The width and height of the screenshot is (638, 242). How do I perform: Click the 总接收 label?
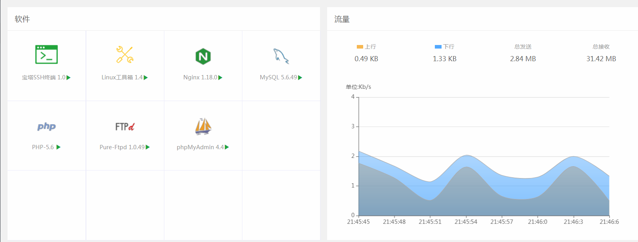coord(601,47)
